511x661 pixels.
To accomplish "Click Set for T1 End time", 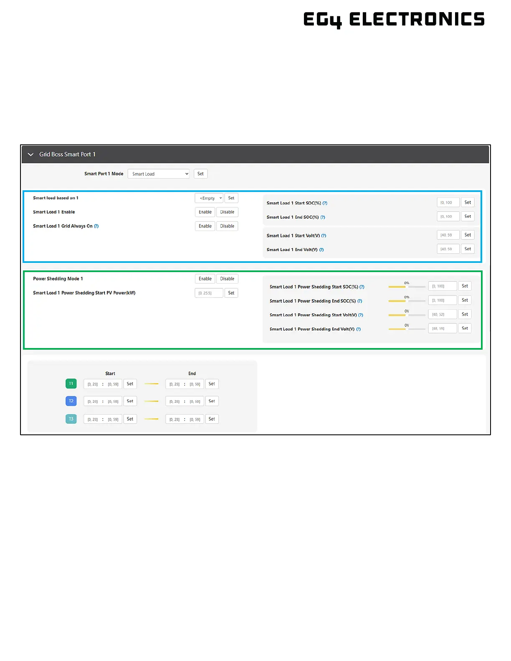I will click(212, 384).
